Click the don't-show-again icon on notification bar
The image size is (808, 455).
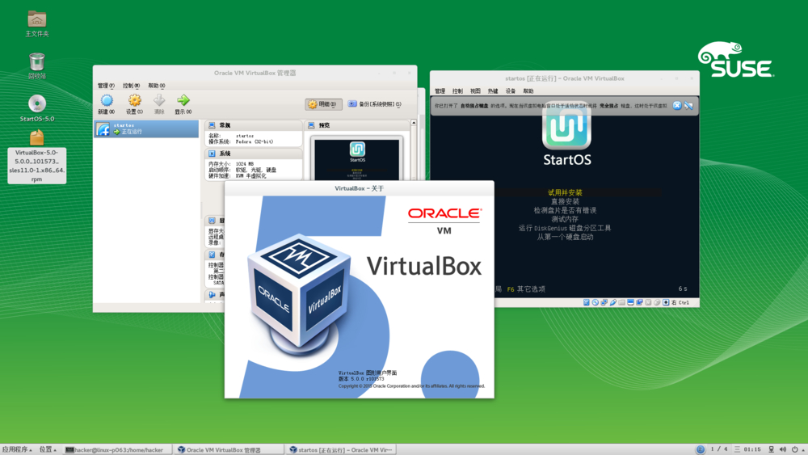[x=688, y=106]
